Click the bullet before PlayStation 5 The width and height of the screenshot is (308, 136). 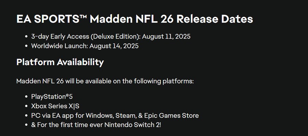26,97
